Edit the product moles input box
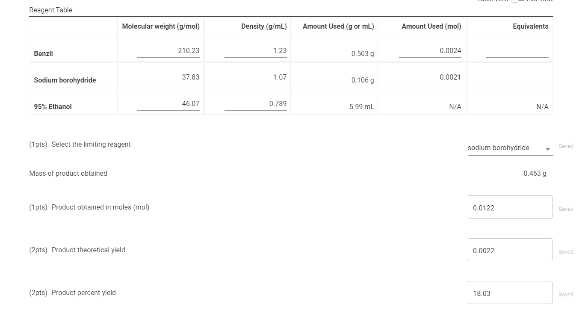 click(510, 207)
